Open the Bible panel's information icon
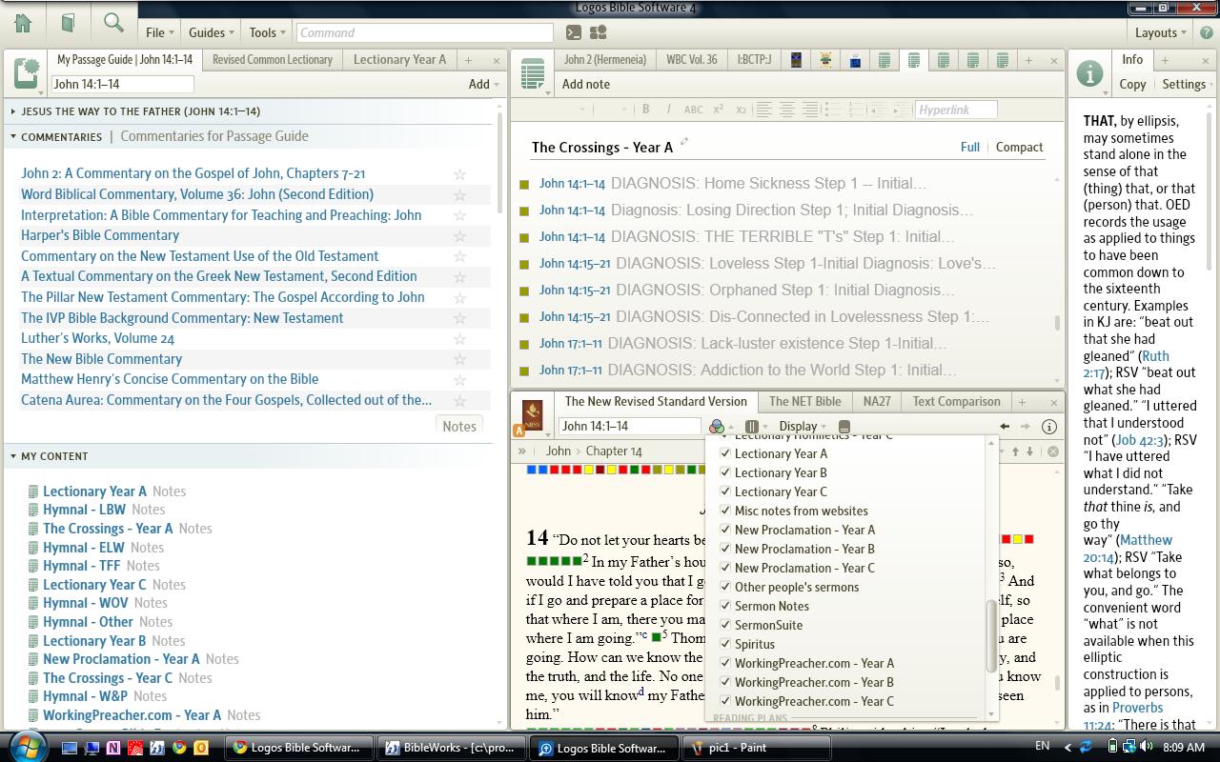 [x=1049, y=427]
